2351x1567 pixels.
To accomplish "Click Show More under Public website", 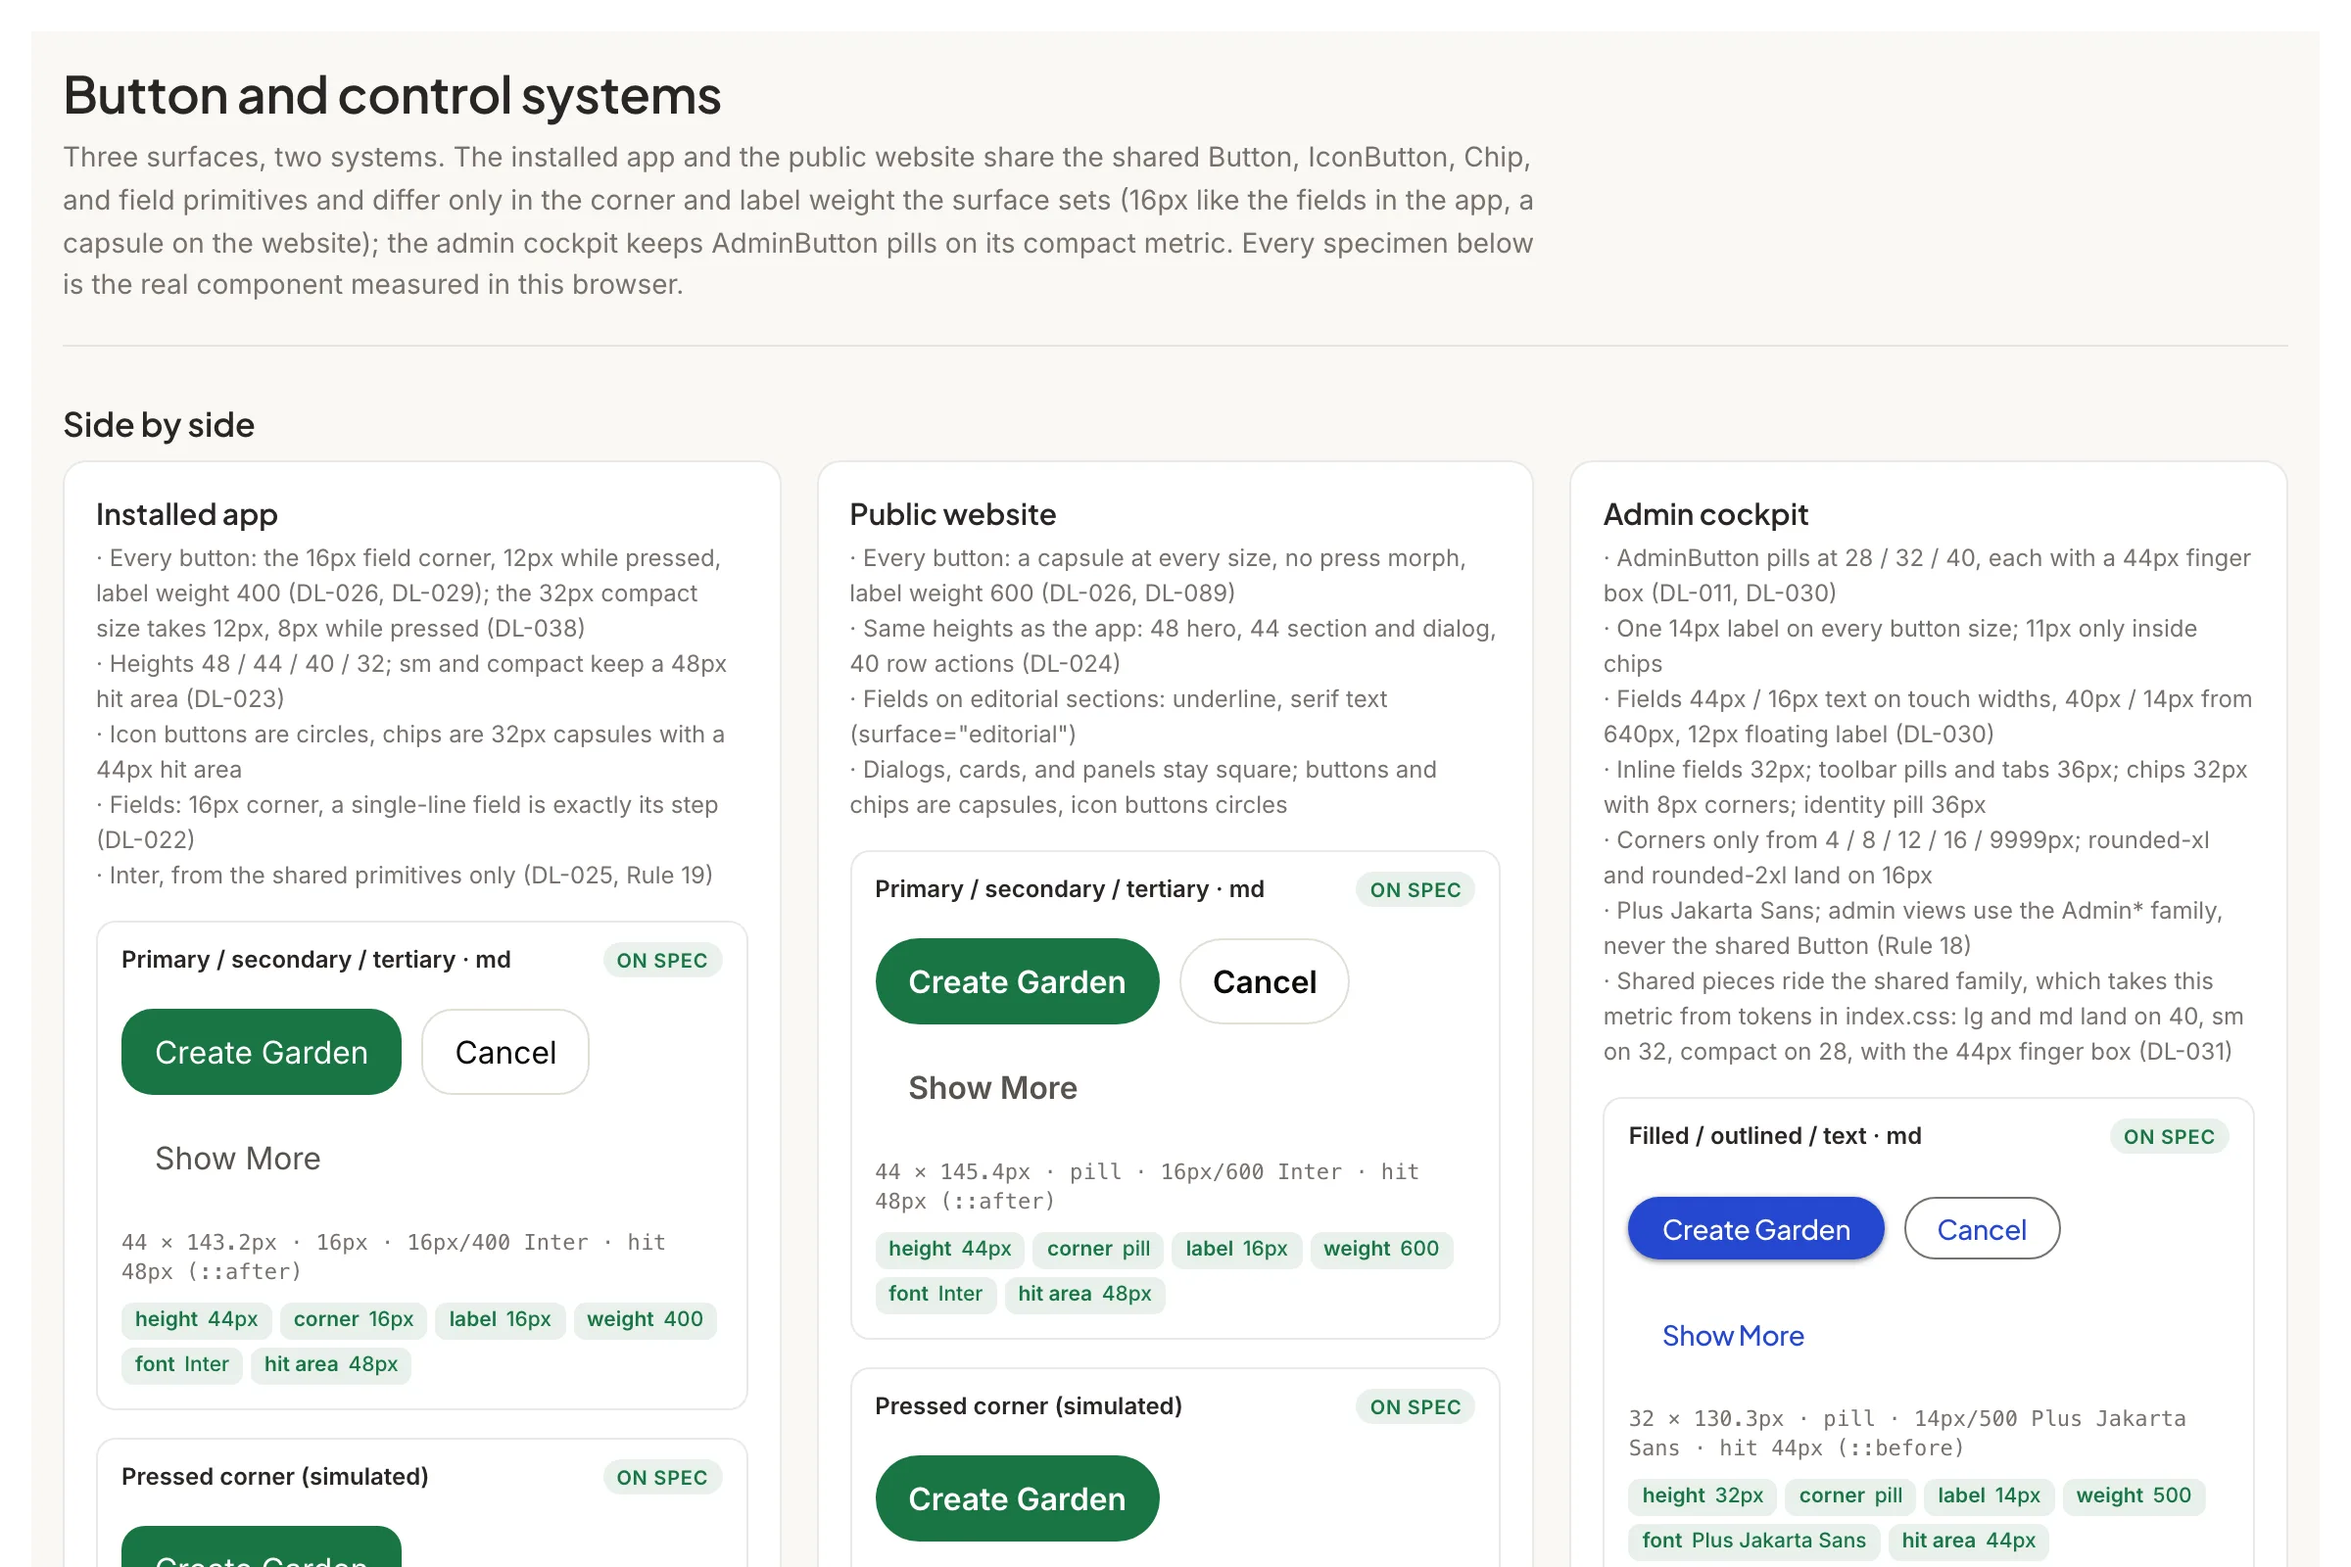I will pyautogui.click(x=992, y=1087).
